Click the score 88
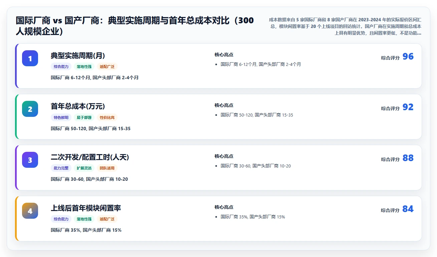Viewport: 437px width, 257px height. pos(408,158)
